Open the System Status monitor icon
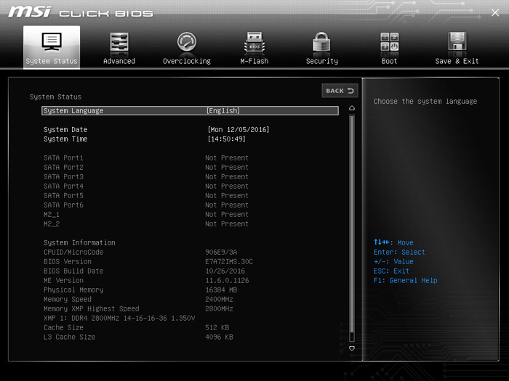The width and height of the screenshot is (509, 381). 52,42
